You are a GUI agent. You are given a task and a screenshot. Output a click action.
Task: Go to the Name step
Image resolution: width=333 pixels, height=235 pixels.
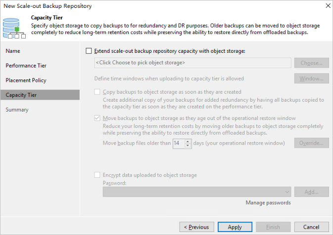coord(13,51)
